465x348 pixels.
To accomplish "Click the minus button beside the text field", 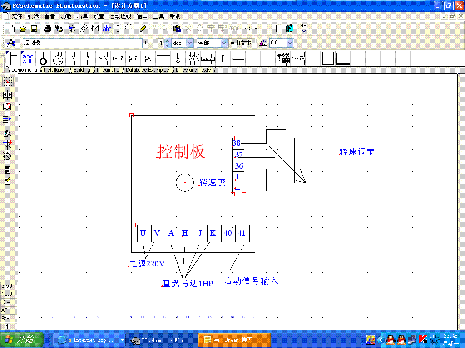I will pyautogui.click(x=153, y=43).
